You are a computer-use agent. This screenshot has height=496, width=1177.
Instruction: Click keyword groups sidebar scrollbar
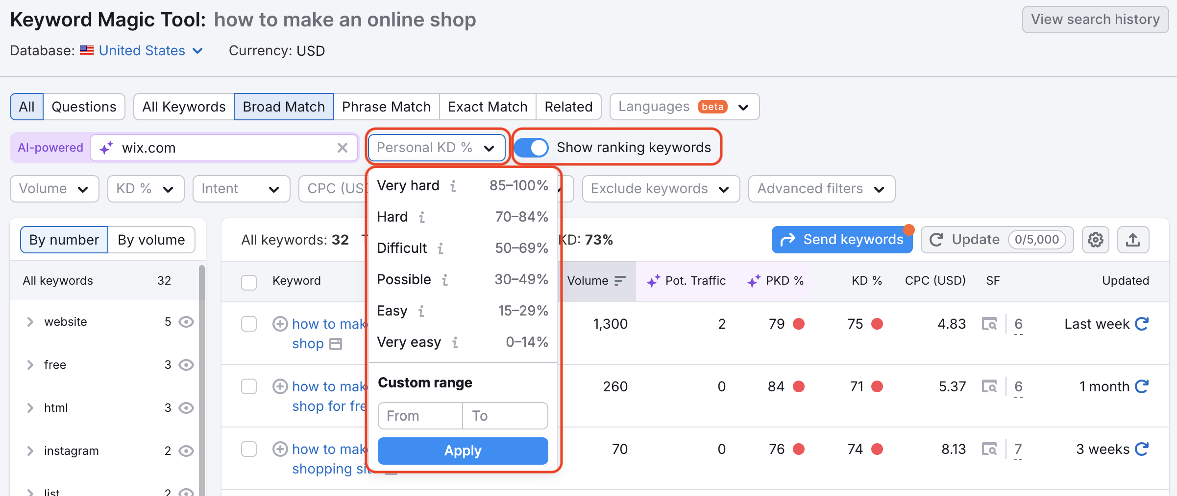click(x=202, y=381)
